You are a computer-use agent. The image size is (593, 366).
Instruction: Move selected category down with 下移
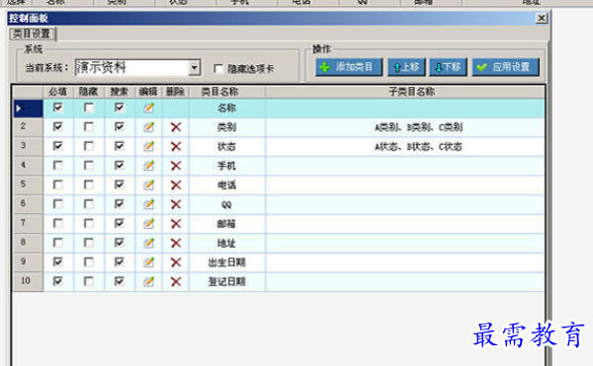[x=448, y=67]
